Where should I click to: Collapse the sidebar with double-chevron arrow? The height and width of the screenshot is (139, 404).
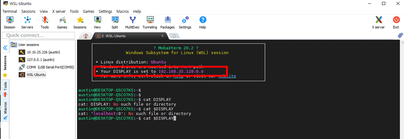pos(5,48)
